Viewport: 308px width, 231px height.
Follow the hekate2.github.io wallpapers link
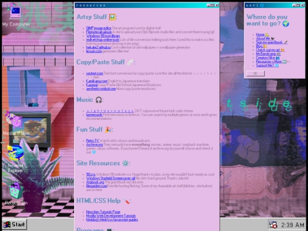98,47
